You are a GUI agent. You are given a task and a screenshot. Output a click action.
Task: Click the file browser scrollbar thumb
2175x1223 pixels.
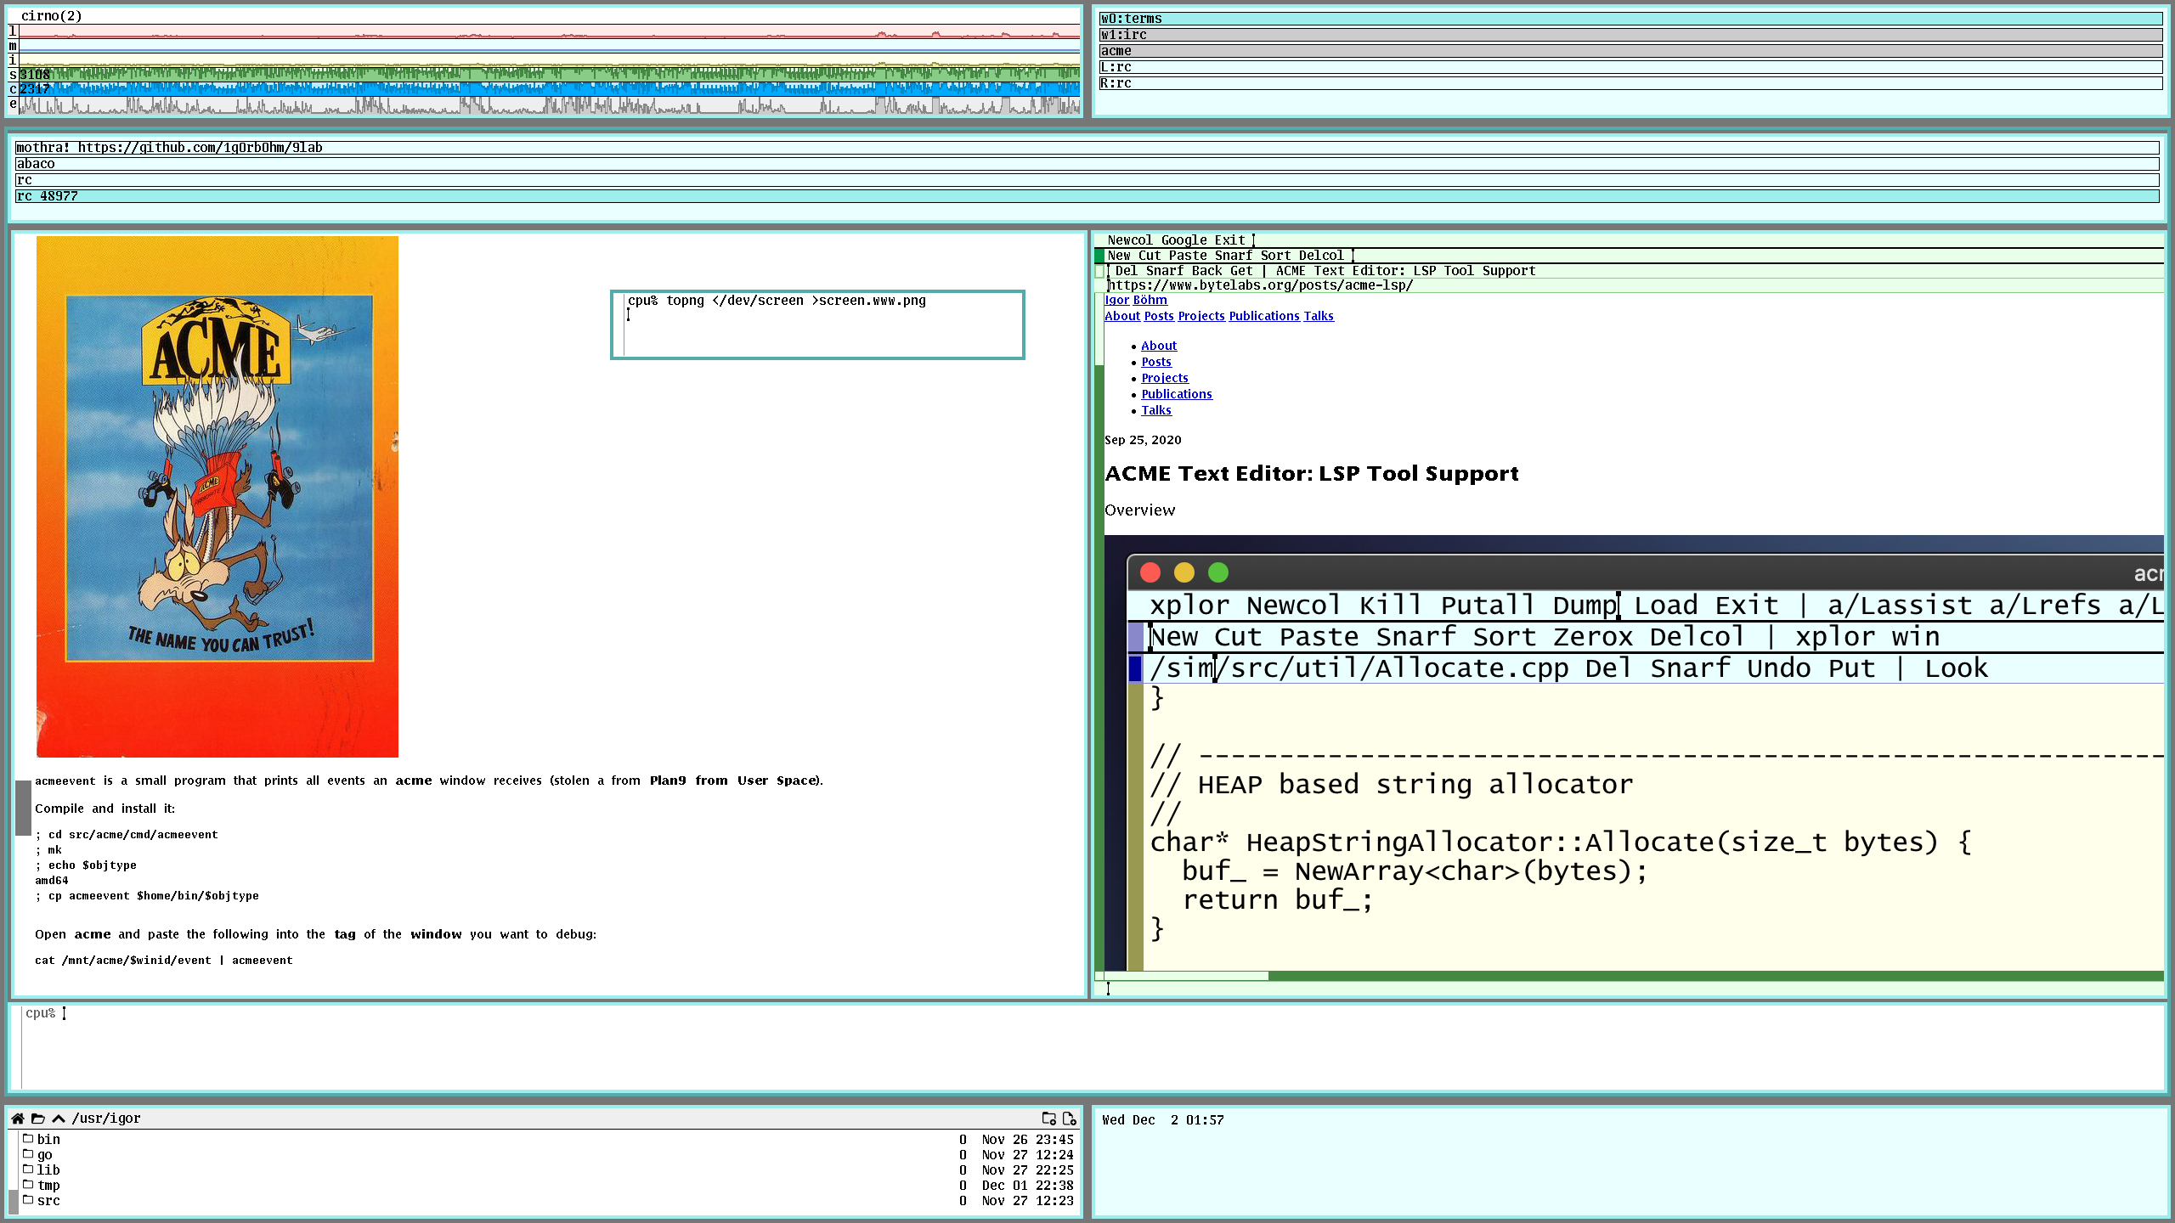tap(14, 1201)
